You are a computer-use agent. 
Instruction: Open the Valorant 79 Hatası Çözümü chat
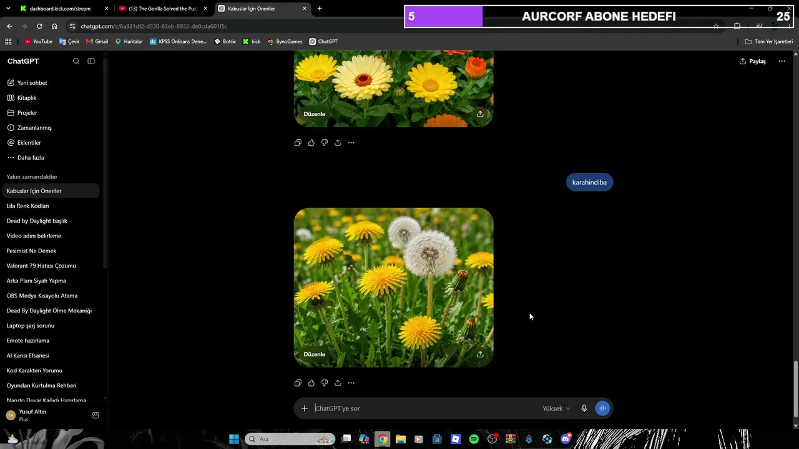coord(50,266)
